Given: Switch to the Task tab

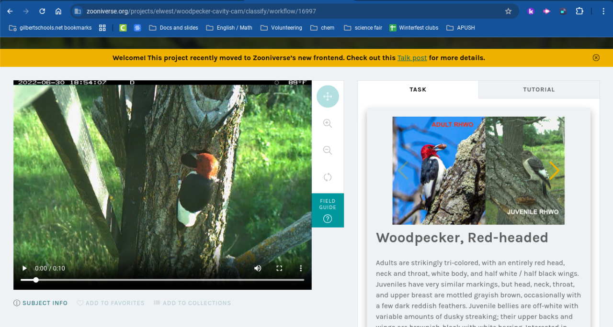Looking at the screenshot, I should coord(418,89).
